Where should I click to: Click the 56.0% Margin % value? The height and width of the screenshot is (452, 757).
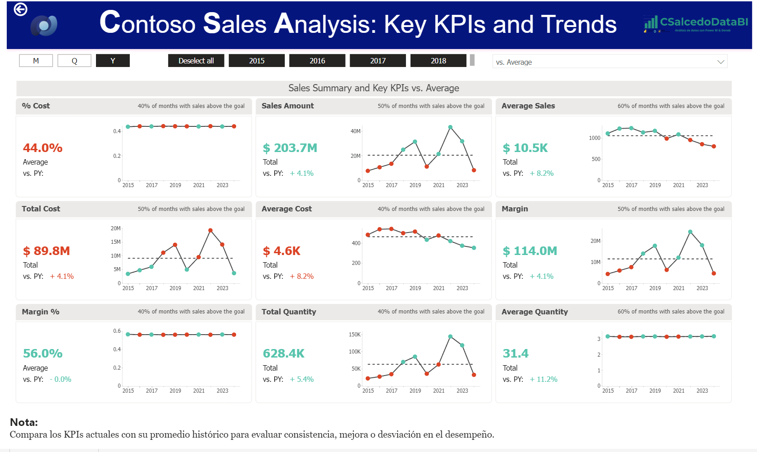pyautogui.click(x=43, y=354)
